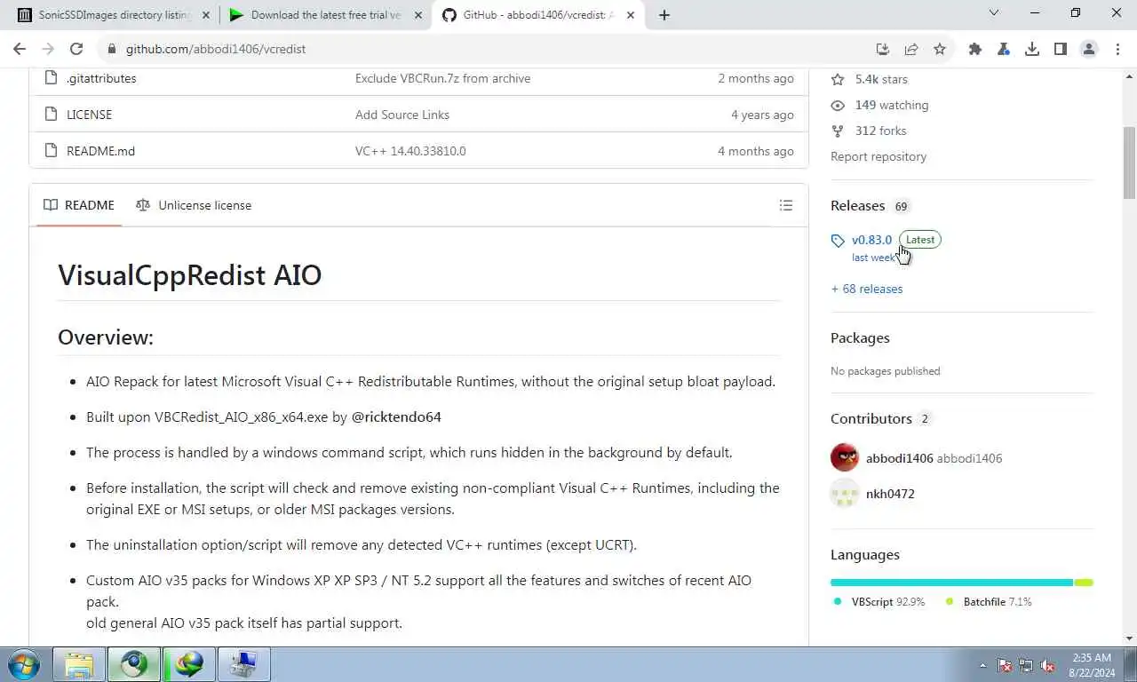Show hidden system tray icons
Image resolution: width=1137 pixels, height=682 pixels.
coord(982,665)
